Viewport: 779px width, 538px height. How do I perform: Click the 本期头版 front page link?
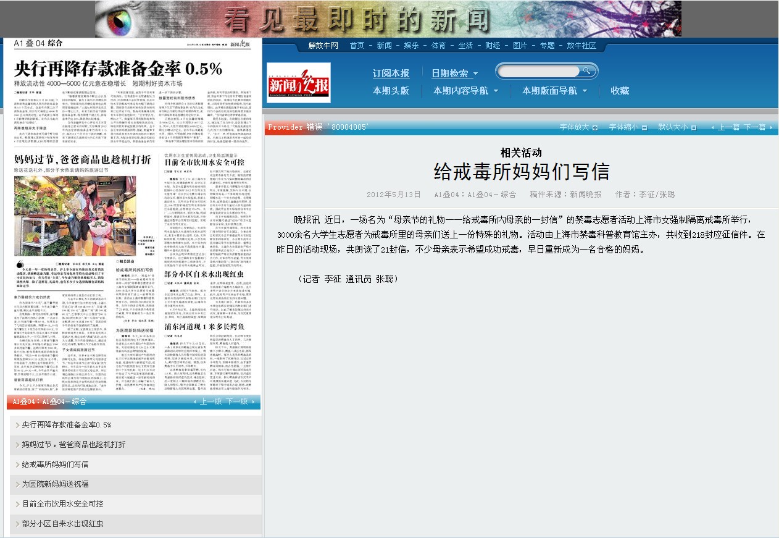click(391, 91)
